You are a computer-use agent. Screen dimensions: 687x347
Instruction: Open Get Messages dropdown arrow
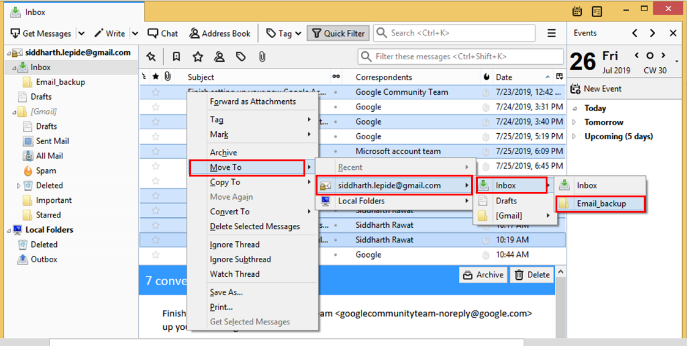[82, 33]
